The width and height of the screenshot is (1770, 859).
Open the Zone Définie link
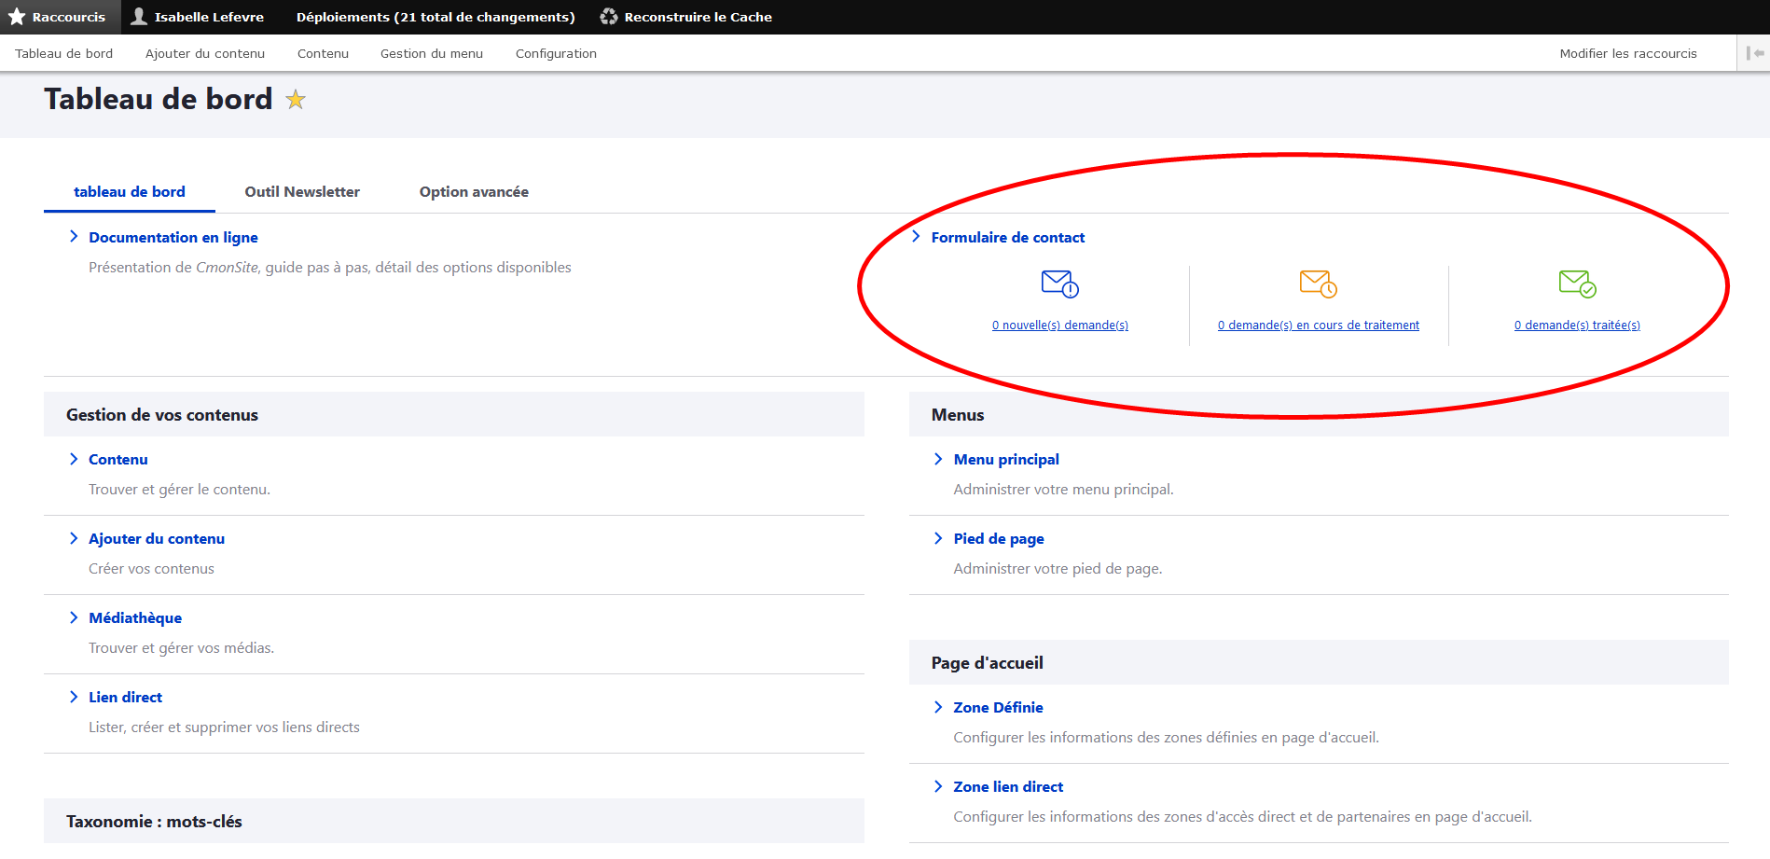(x=998, y=708)
